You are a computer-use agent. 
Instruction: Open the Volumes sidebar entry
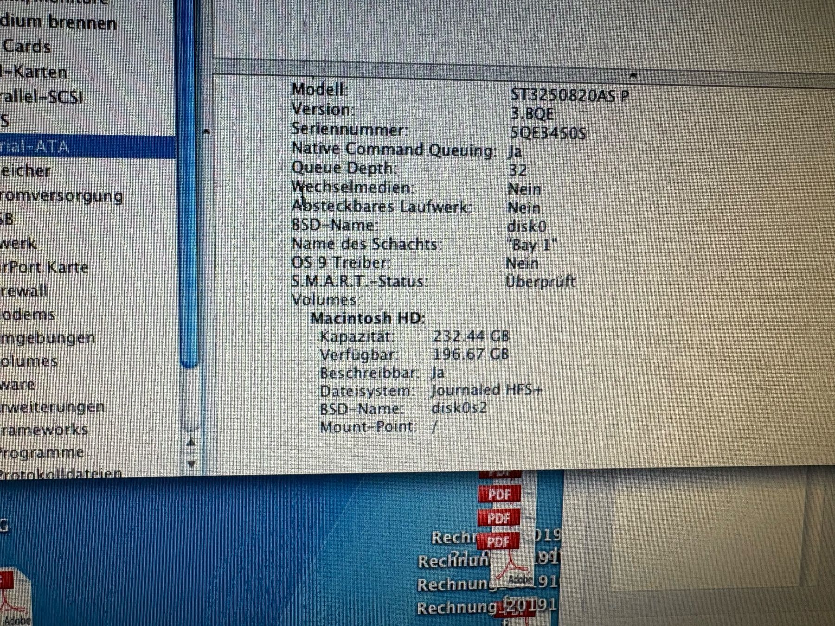(29, 361)
